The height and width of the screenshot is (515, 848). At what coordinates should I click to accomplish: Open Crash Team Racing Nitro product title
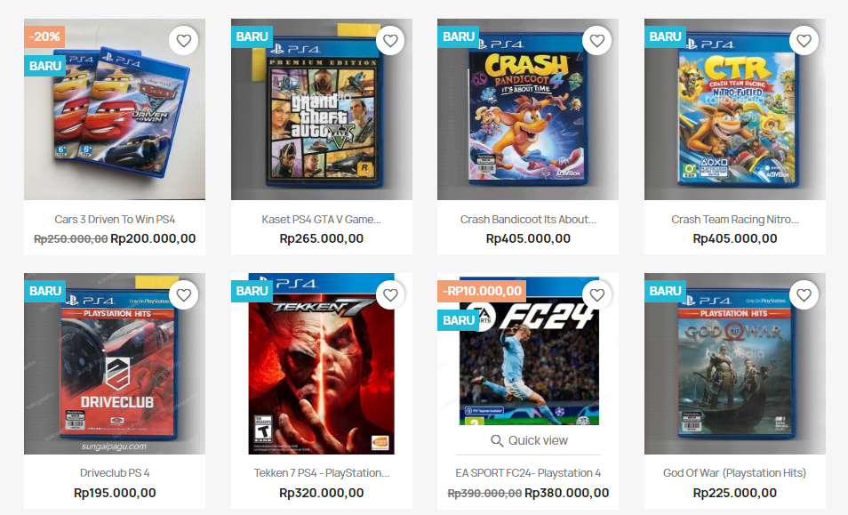(735, 220)
